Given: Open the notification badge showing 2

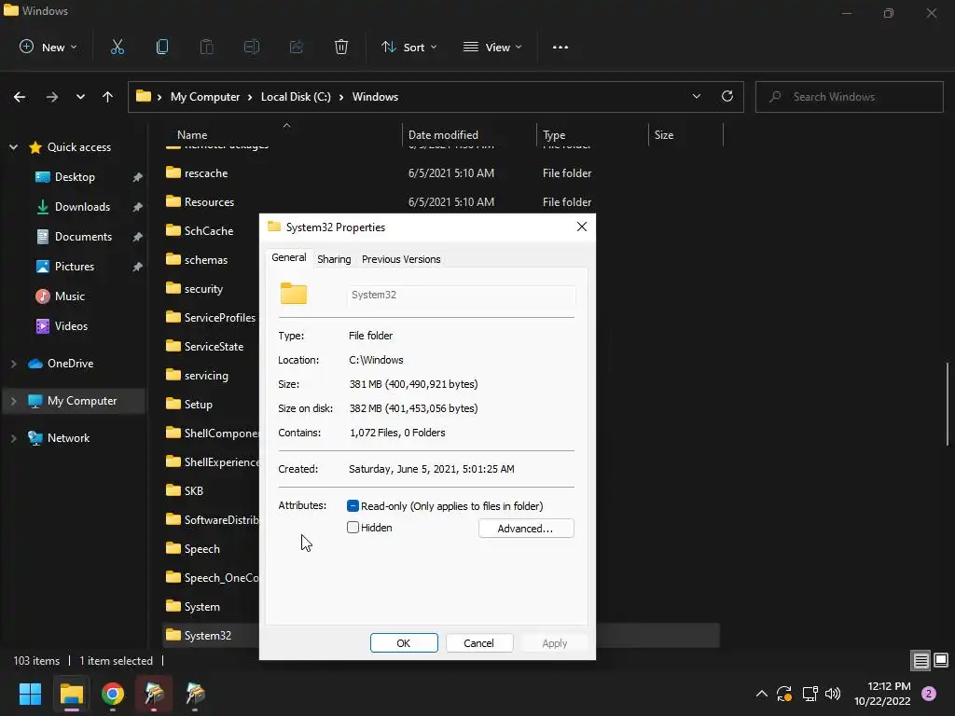Looking at the screenshot, I should [x=929, y=694].
